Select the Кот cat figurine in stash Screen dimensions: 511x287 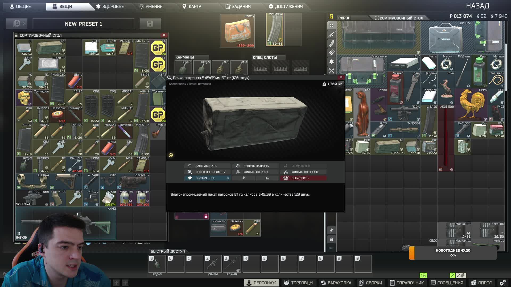coord(362,113)
